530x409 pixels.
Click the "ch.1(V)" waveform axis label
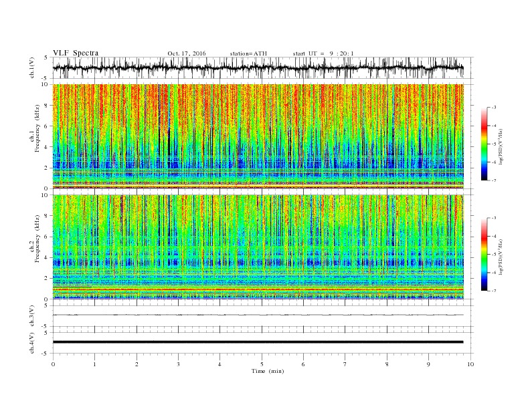click(x=32, y=67)
